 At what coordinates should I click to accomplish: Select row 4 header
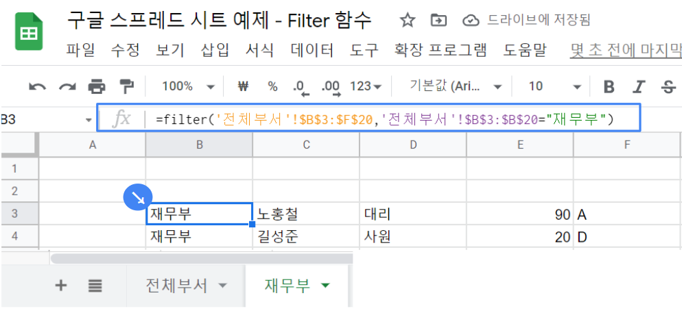(20, 236)
